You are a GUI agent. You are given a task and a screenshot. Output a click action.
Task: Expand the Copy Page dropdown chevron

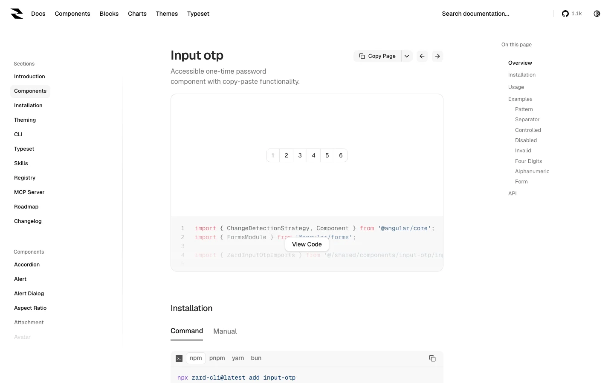coord(407,56)
